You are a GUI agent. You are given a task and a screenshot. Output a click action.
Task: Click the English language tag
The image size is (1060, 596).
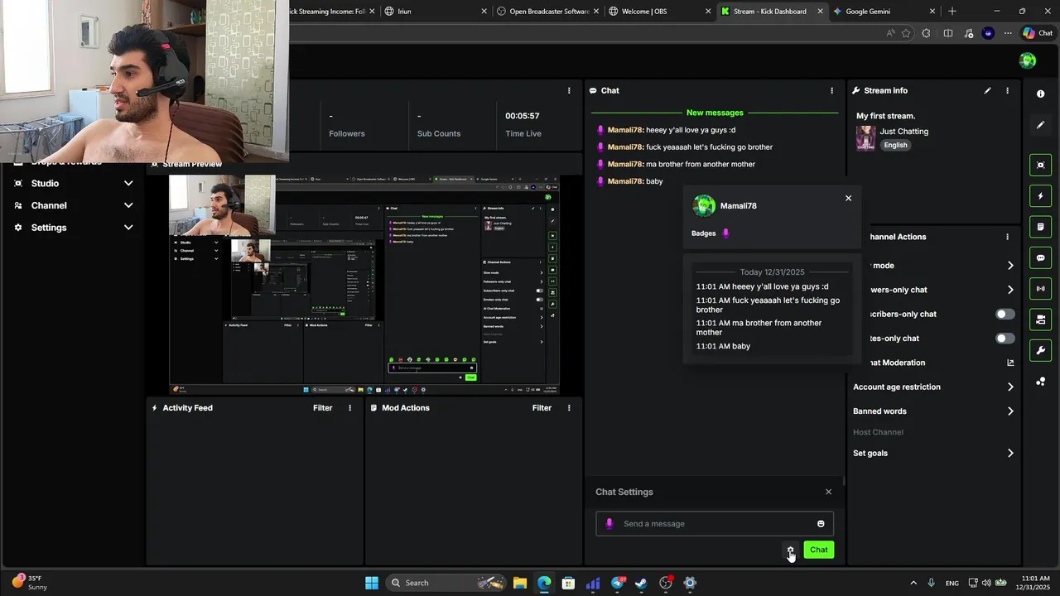click(895, 145)
